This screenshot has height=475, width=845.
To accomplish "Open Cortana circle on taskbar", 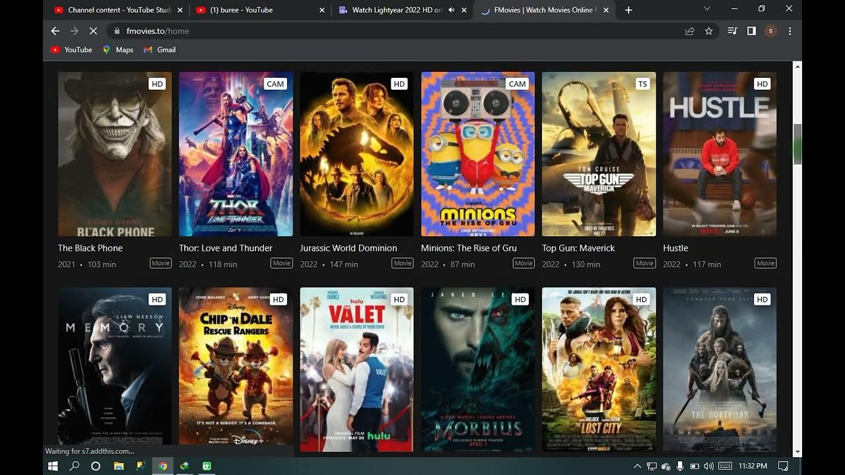I will tap(96, 466).
